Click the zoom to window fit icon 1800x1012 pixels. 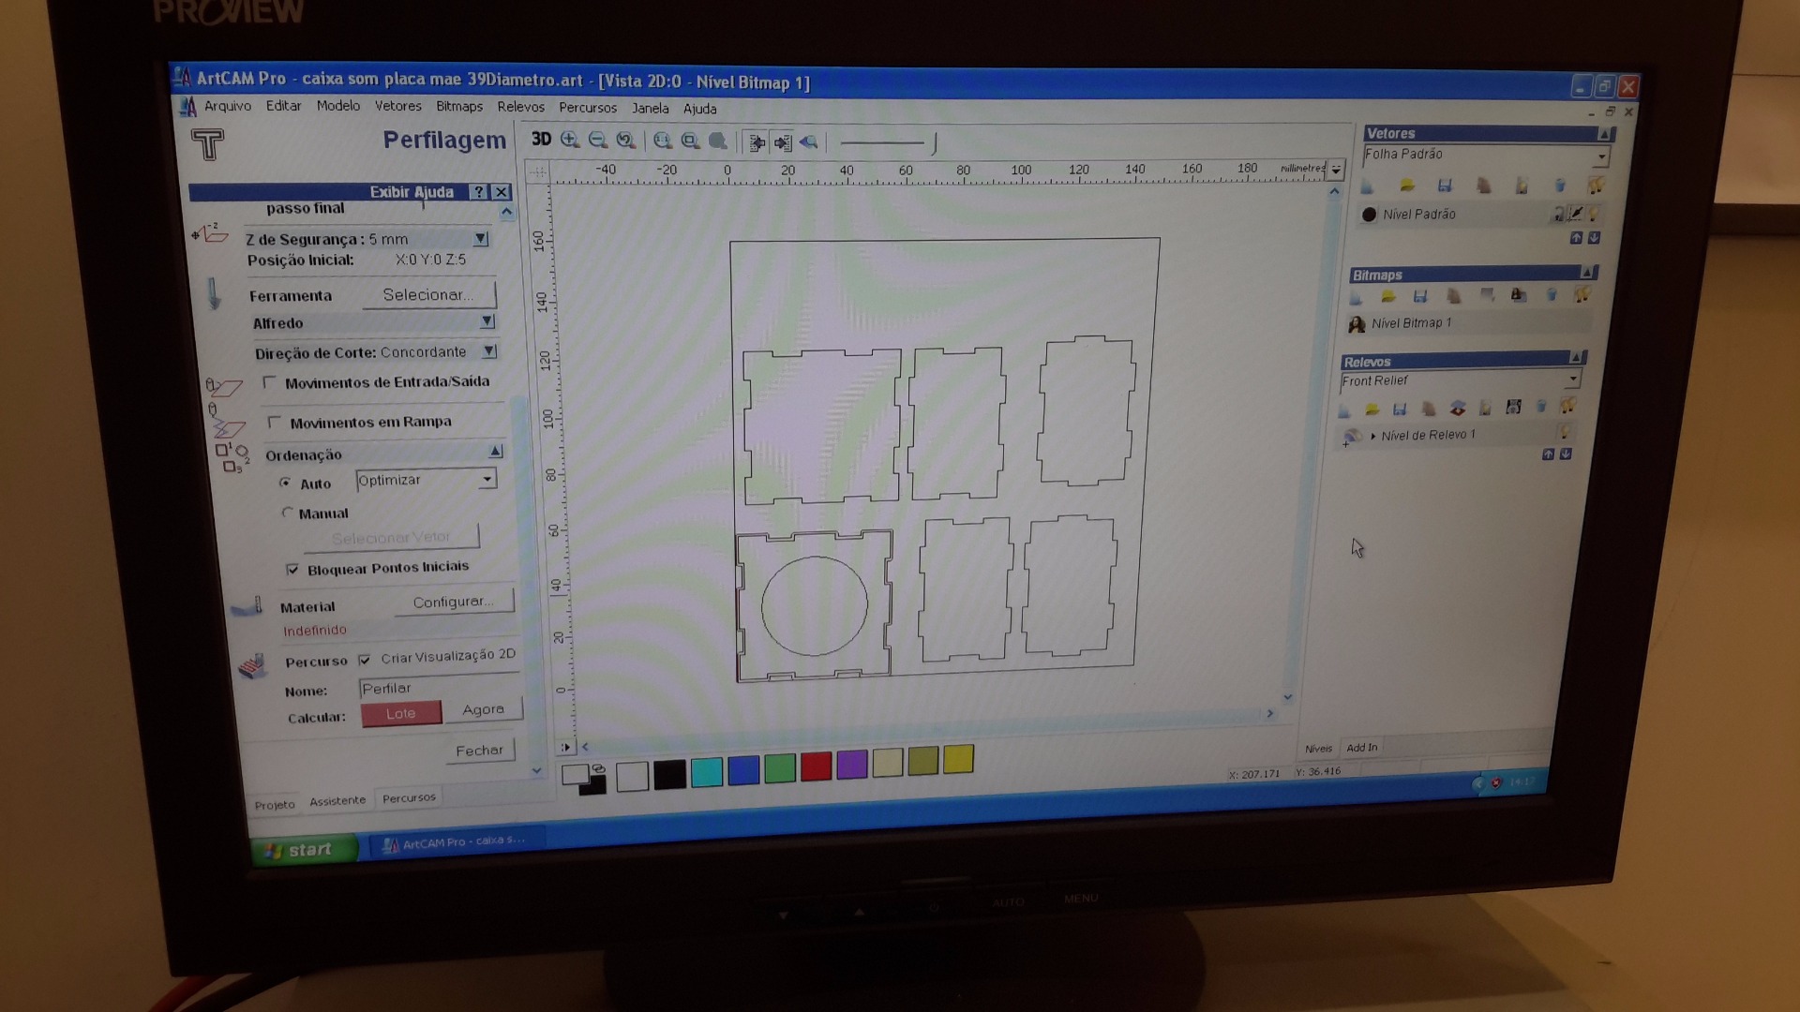[x=691, y=141]
